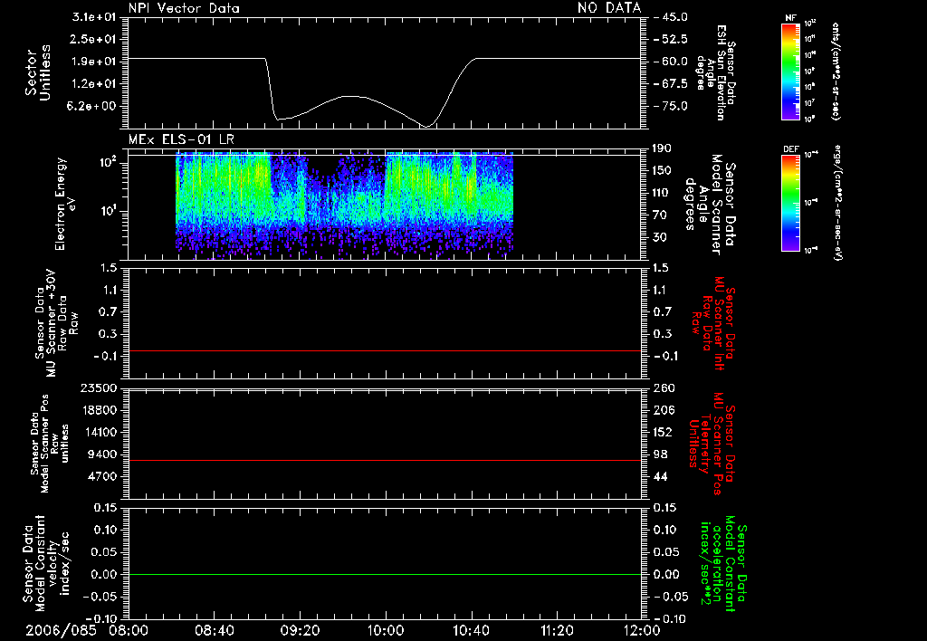This screenshot has width=927, height=641.
Task: Click the 30 scanner angle tick value
Action: [x=662, y=237]
